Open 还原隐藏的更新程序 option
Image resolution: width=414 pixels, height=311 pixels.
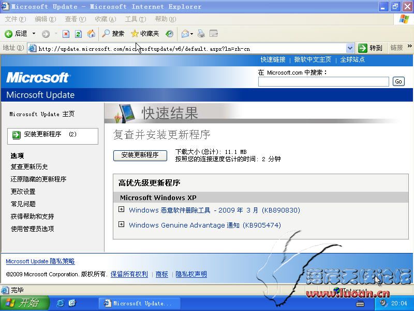click(x=38, y=179)
